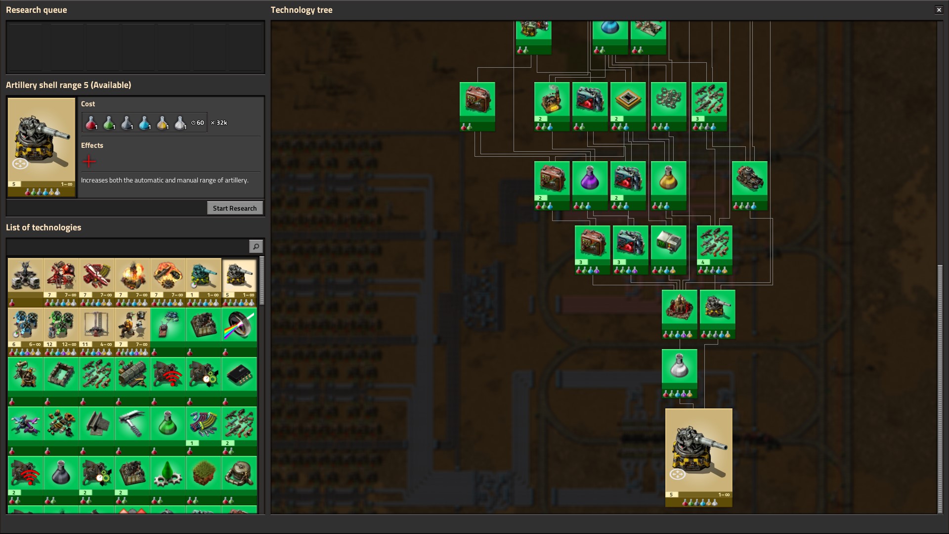
Task: Select the heavy armor technology in list
Action: point(61,430)
